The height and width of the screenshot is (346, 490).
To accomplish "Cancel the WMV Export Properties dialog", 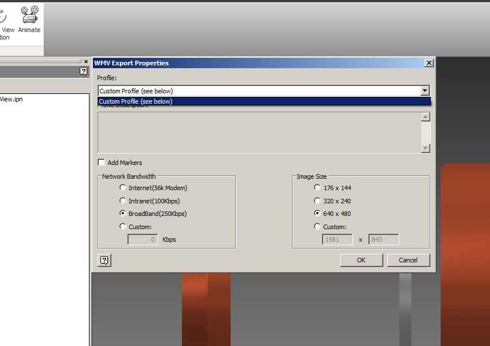I will tap(408, 259).
